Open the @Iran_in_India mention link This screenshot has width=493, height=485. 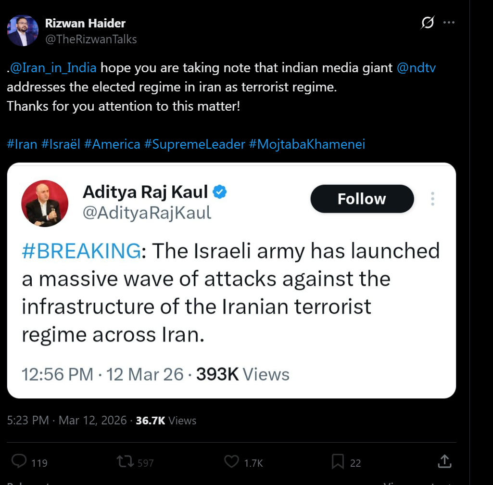pos(53,68)
